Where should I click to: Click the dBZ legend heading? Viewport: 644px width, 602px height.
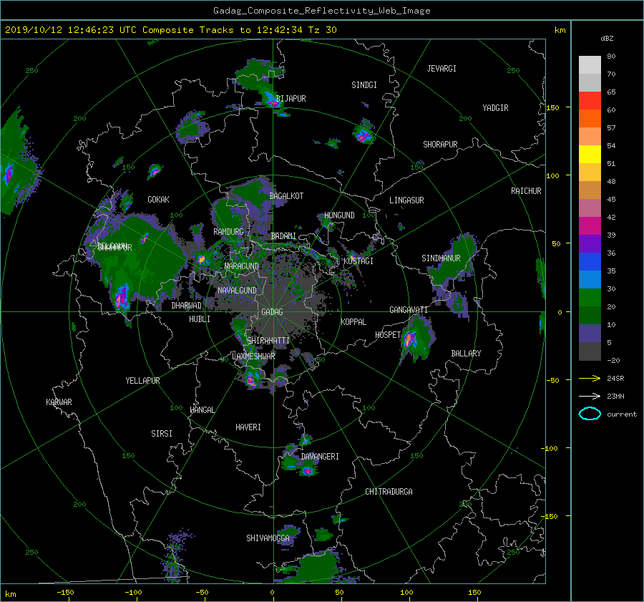607,39
